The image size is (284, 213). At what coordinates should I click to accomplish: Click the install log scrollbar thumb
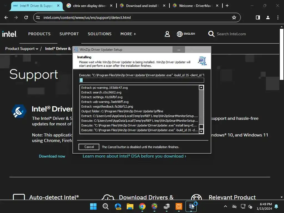(x=201, y=126)
